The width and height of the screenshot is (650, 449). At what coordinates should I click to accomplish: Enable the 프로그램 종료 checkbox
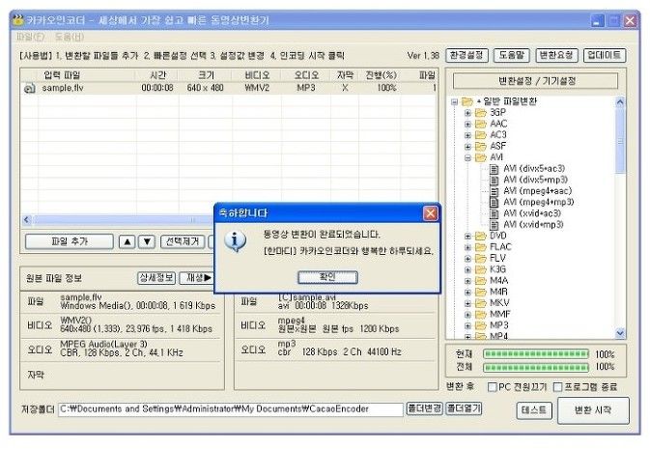(558, 387)
